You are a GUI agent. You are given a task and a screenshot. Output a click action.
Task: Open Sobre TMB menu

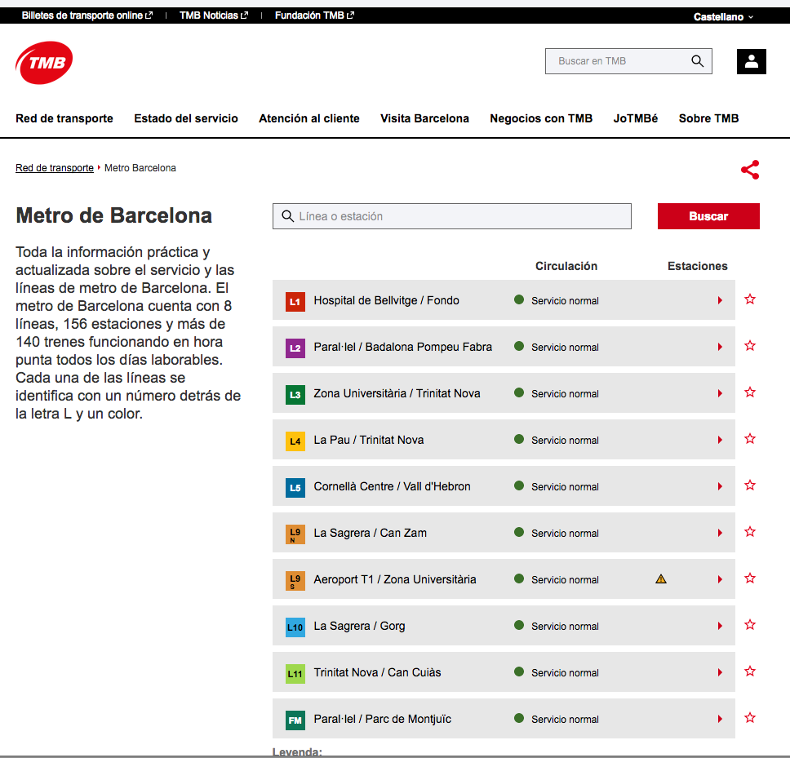coord(708,118)
